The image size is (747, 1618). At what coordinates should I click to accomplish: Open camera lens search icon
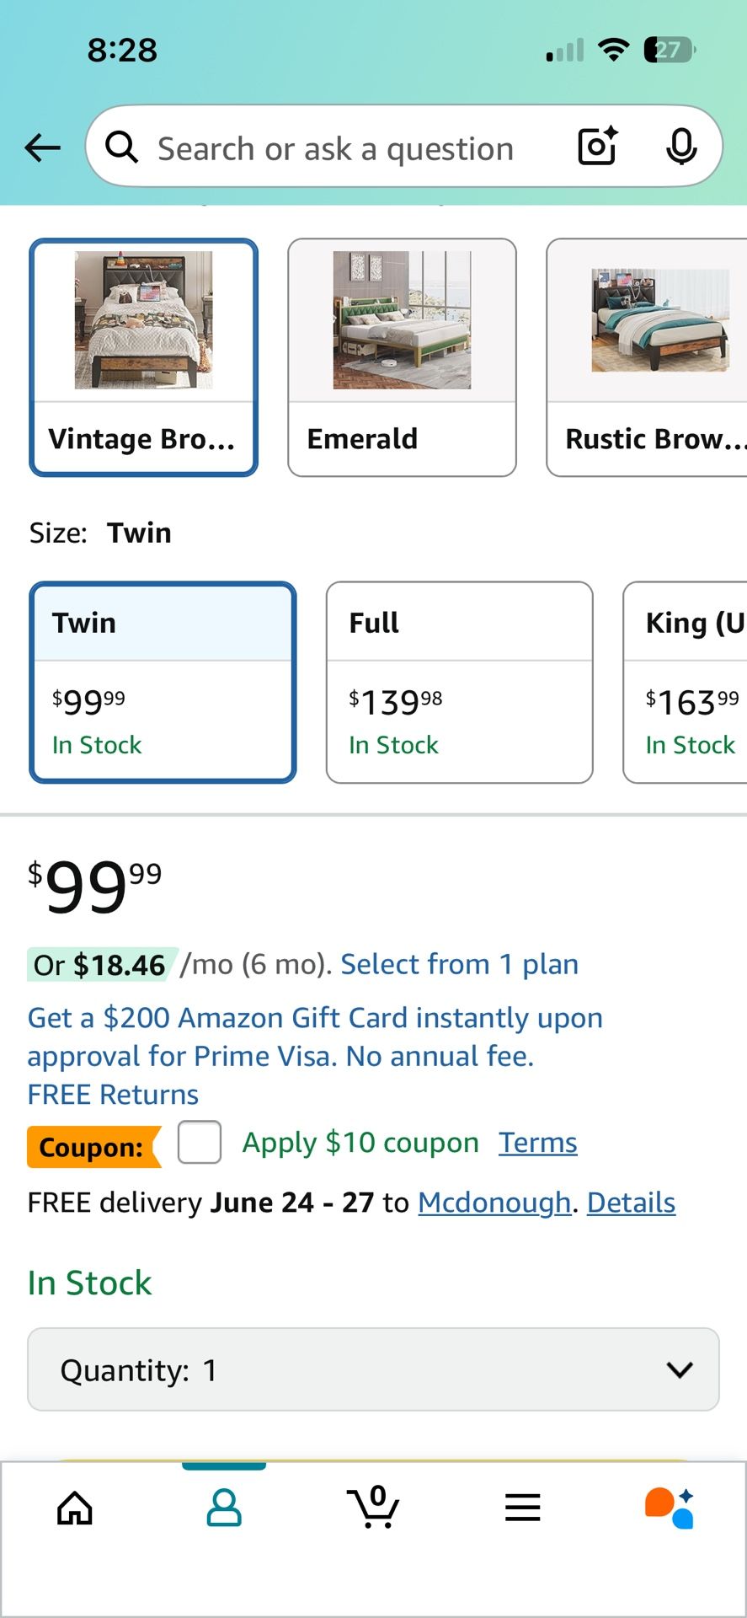click(598, 147)
